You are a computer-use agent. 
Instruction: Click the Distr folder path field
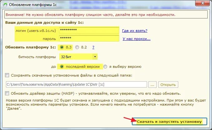pos(76,84)
